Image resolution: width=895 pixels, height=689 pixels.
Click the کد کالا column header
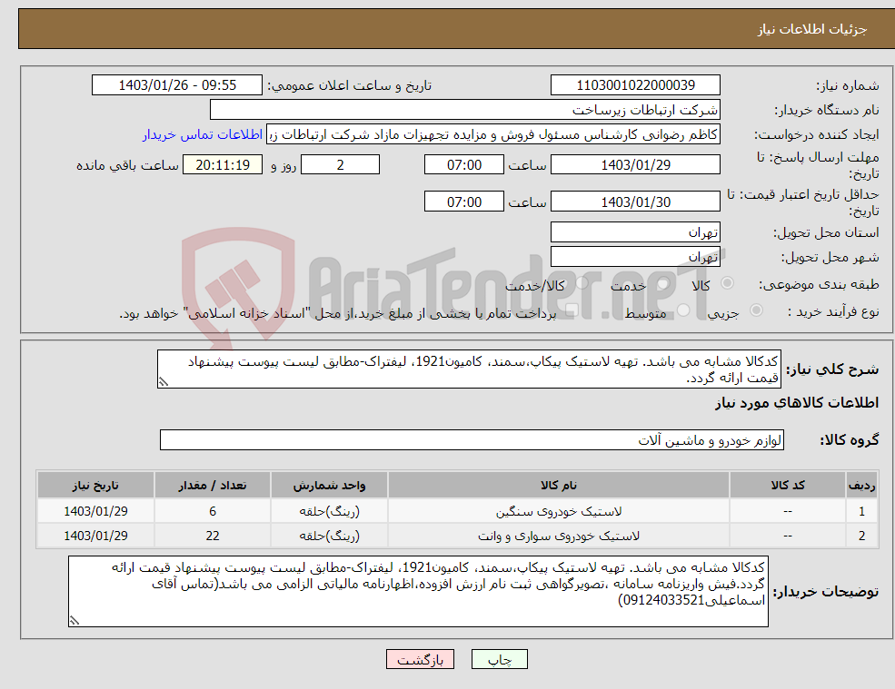(x=788, y=485)
